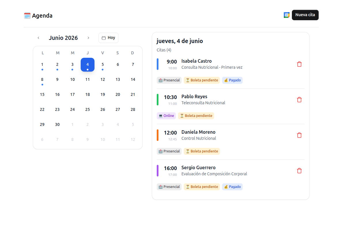Click Evaluación de Composición Corporal description

coord(214,174)
